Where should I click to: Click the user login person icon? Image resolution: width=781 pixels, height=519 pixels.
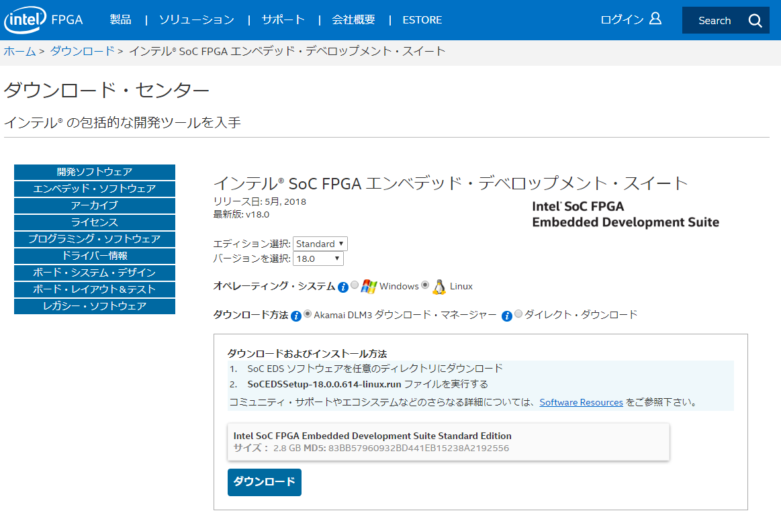tap(655, 19)
